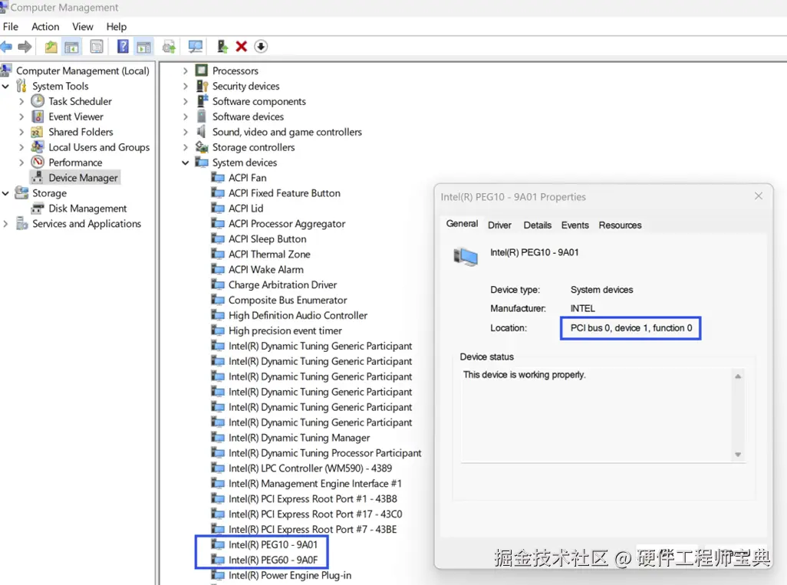Click the red X Uninstall device icon

pyautogui.click(x=242, y=47)
